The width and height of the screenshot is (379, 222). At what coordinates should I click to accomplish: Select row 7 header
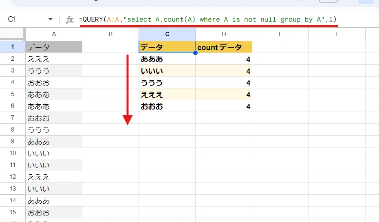13,118
